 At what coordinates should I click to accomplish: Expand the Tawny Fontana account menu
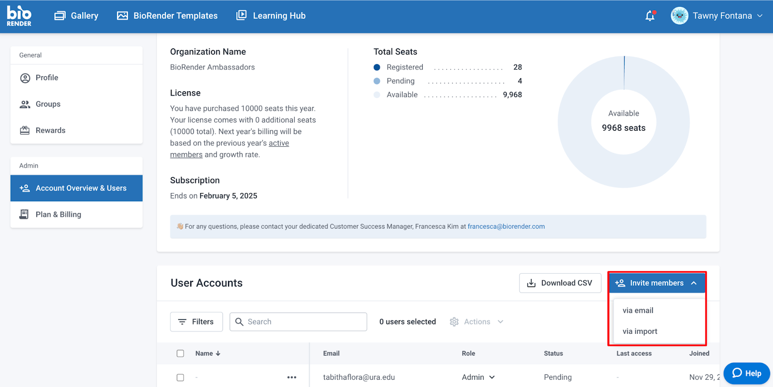coord(759,16)
